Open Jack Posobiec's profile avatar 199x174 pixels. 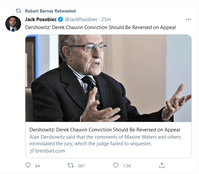coord(12,23)
